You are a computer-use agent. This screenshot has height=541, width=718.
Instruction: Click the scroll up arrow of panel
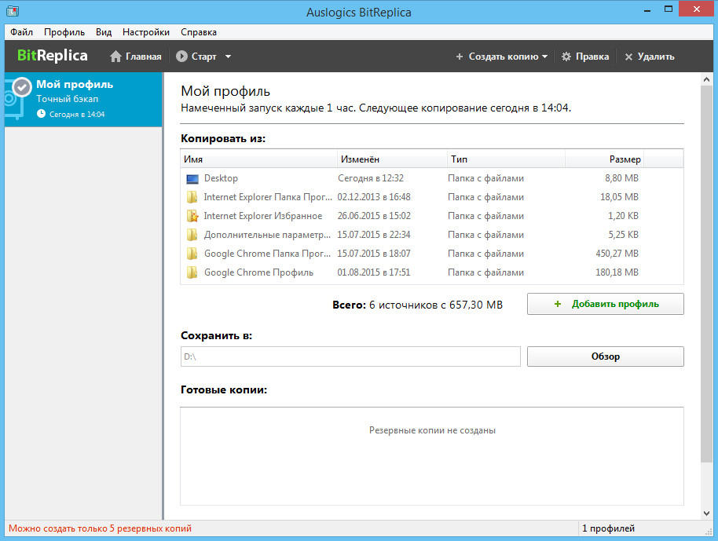(x=706, y=79)
